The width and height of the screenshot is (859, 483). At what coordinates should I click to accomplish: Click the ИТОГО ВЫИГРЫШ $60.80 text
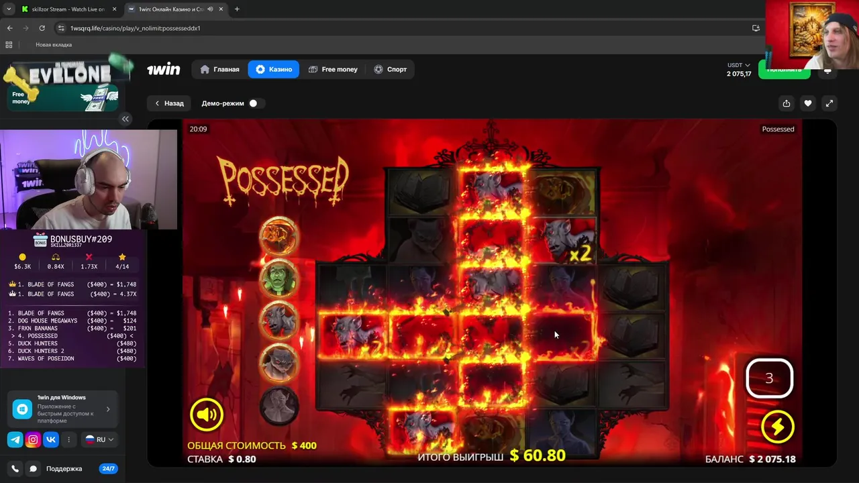tap(492, 456)
